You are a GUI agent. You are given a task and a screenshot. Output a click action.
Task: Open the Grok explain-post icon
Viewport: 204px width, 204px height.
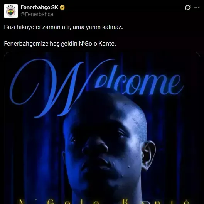pos(187,8)
